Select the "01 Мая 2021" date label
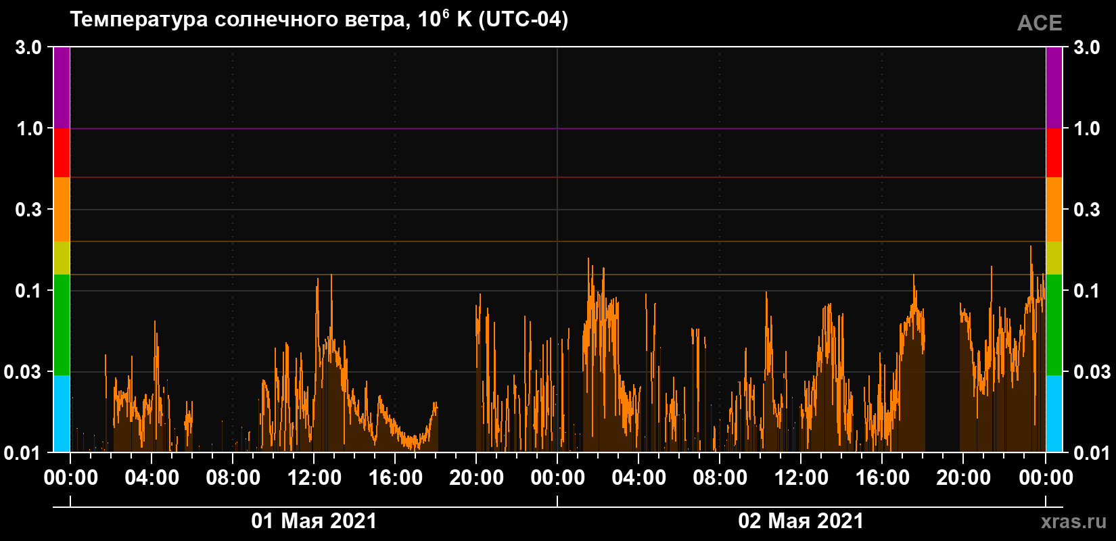Viewport: 1116px width, 541px height. 314,521
